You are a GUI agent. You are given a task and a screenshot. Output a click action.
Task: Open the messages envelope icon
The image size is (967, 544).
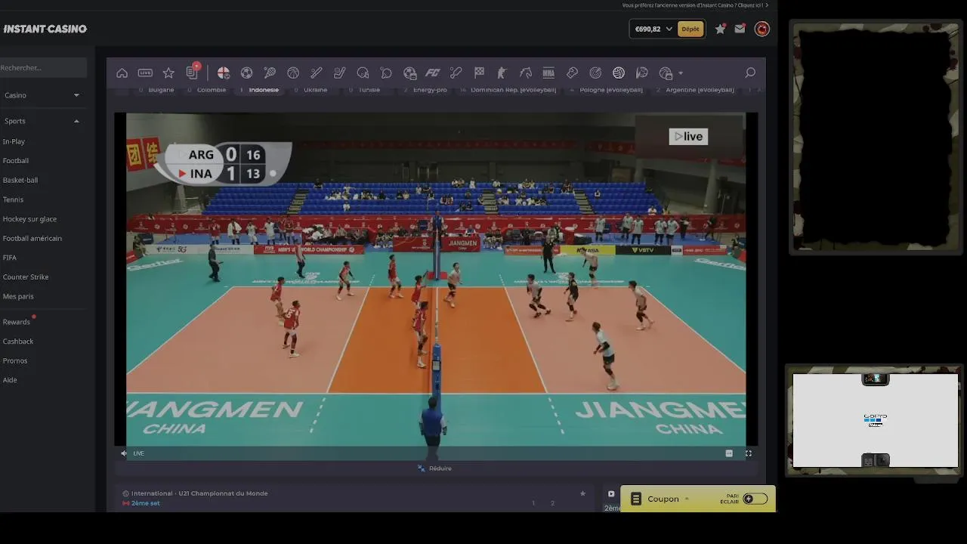tap(740, 29)
